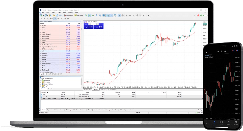Toggle the Market Watch toolbar icon

tap(50, 15)
